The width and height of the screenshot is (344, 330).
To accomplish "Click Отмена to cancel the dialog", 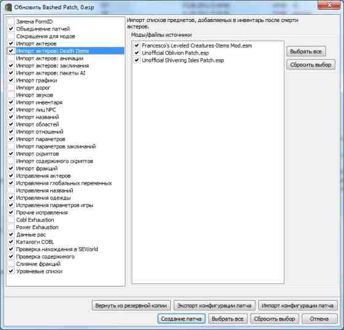I will [x=320, y=319].
